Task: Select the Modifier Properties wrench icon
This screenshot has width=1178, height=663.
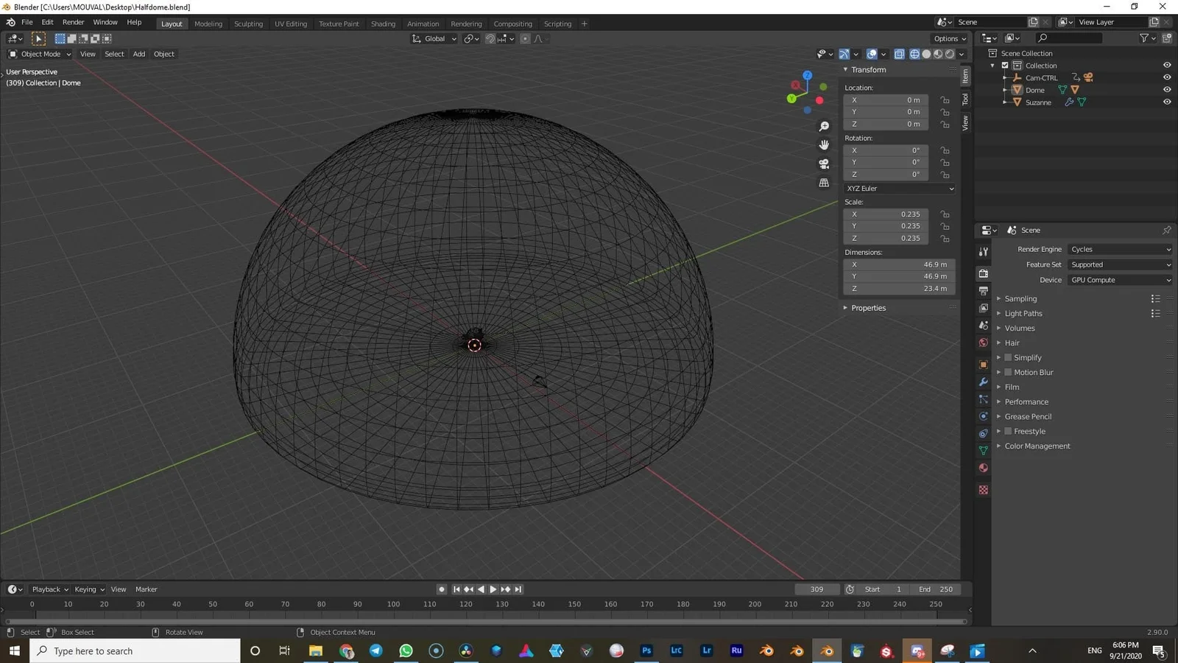Action: tap(983, 381)
